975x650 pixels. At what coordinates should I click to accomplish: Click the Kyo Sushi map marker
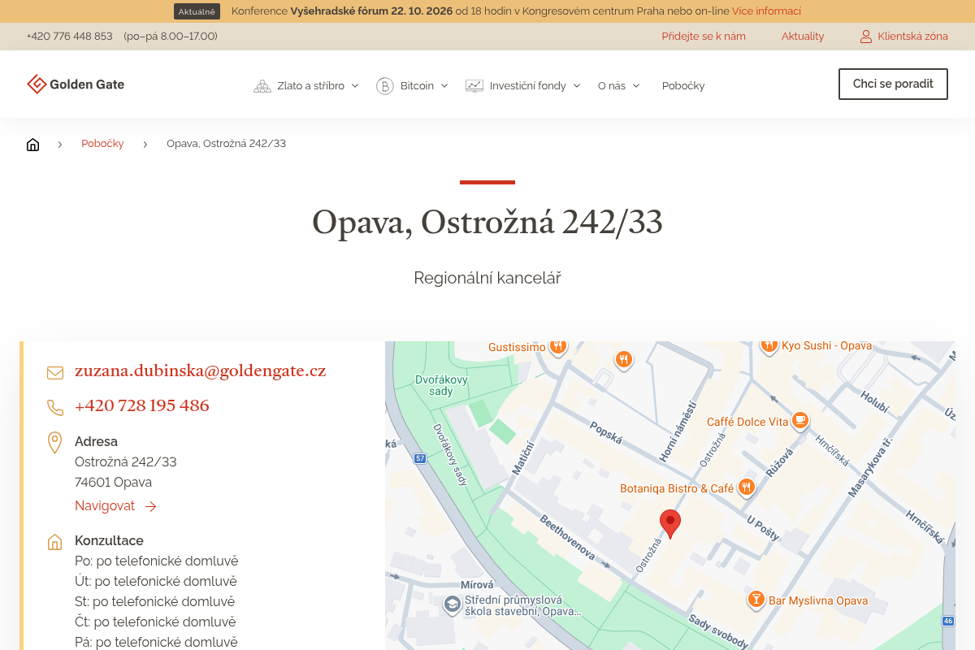(769, 345)
